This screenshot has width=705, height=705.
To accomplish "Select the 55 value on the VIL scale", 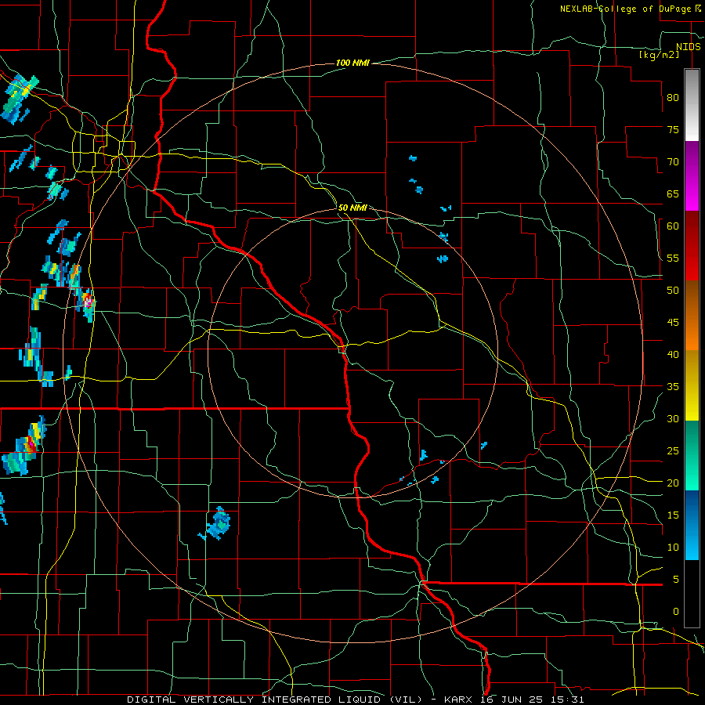I will point(673,258).
